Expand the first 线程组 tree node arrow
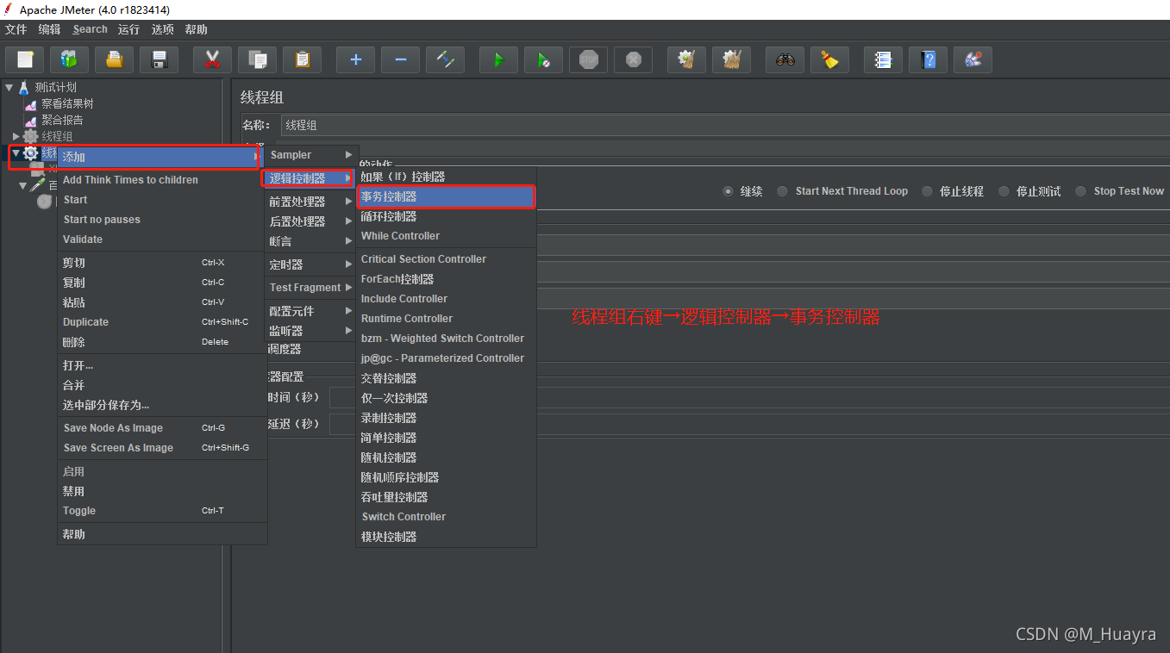 click(16, 136)
